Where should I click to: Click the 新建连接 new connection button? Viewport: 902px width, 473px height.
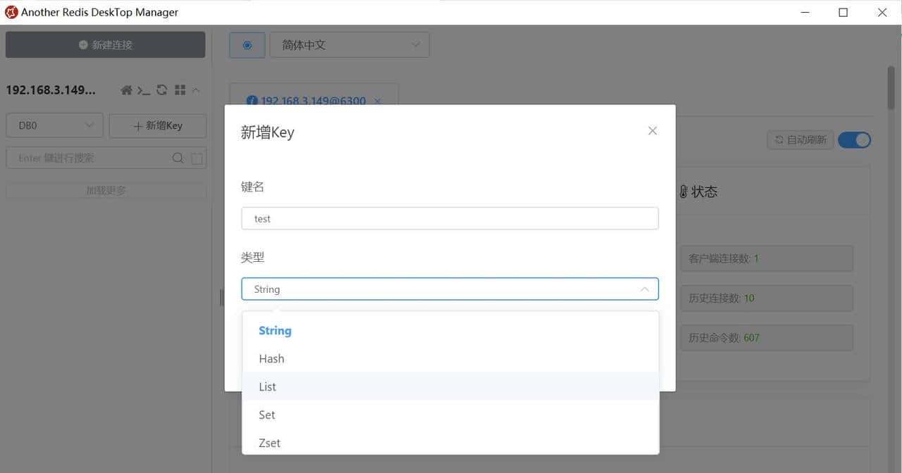click(105, 44)
